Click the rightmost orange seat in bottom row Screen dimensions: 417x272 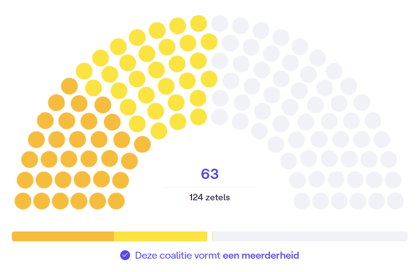pos(116,201)
